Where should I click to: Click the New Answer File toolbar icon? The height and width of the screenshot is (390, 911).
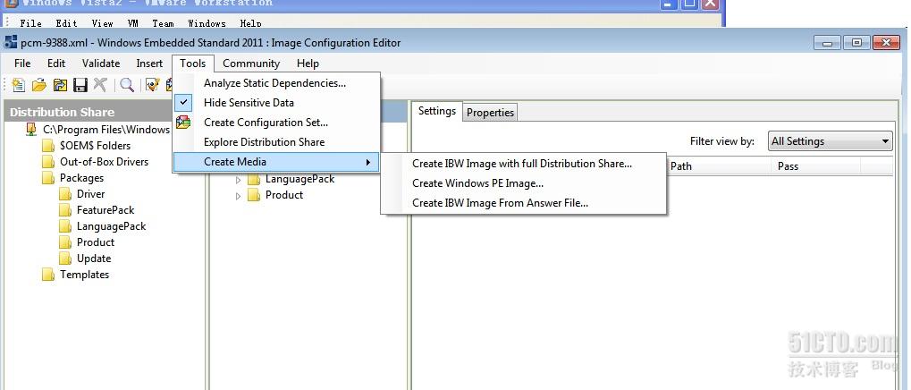pos(19,85)
